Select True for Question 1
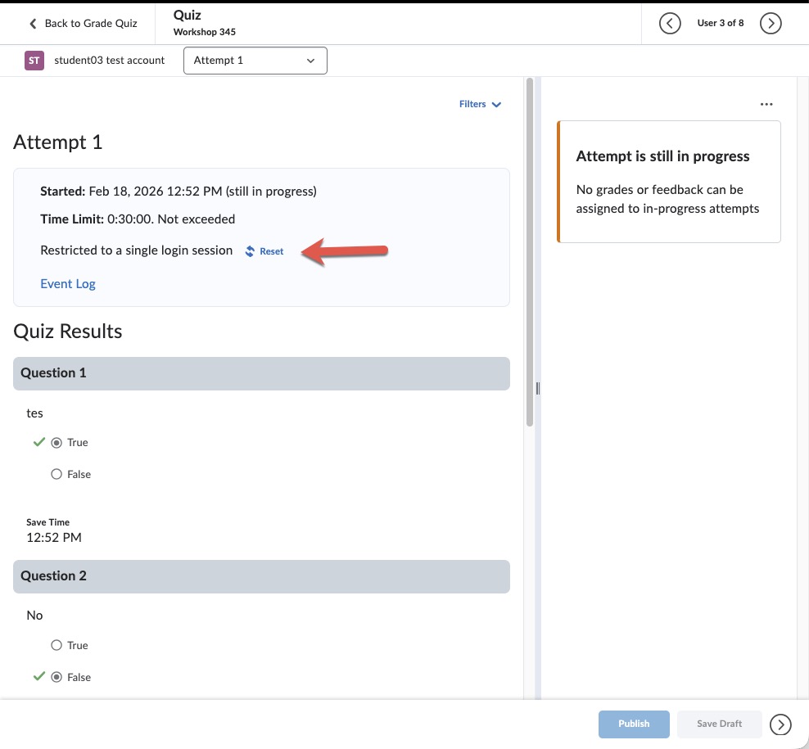809x749 pixels. pos(56,443)
